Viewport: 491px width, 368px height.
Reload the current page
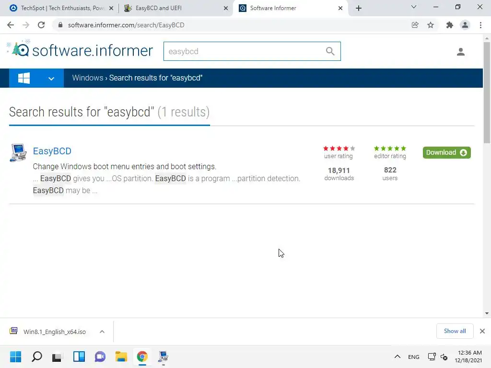pos(41,25)
